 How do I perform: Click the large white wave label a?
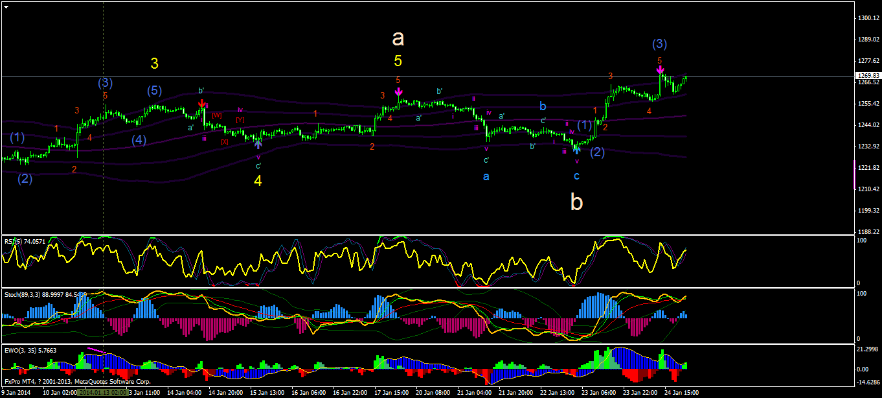398,38
